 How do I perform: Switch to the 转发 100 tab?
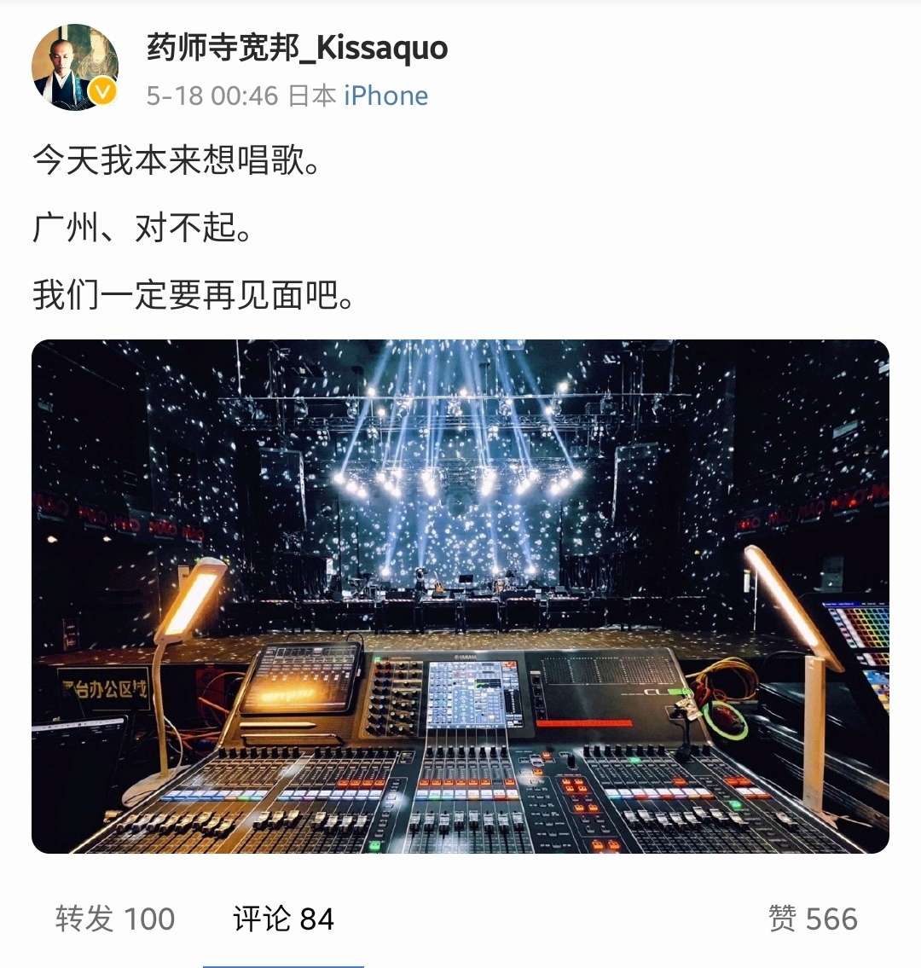pos(115,918)
